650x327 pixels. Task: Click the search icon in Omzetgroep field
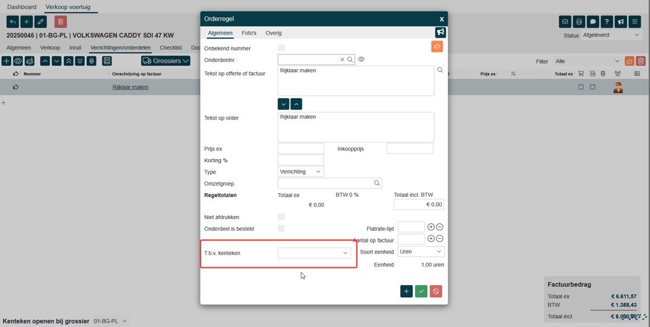[377, 183]
